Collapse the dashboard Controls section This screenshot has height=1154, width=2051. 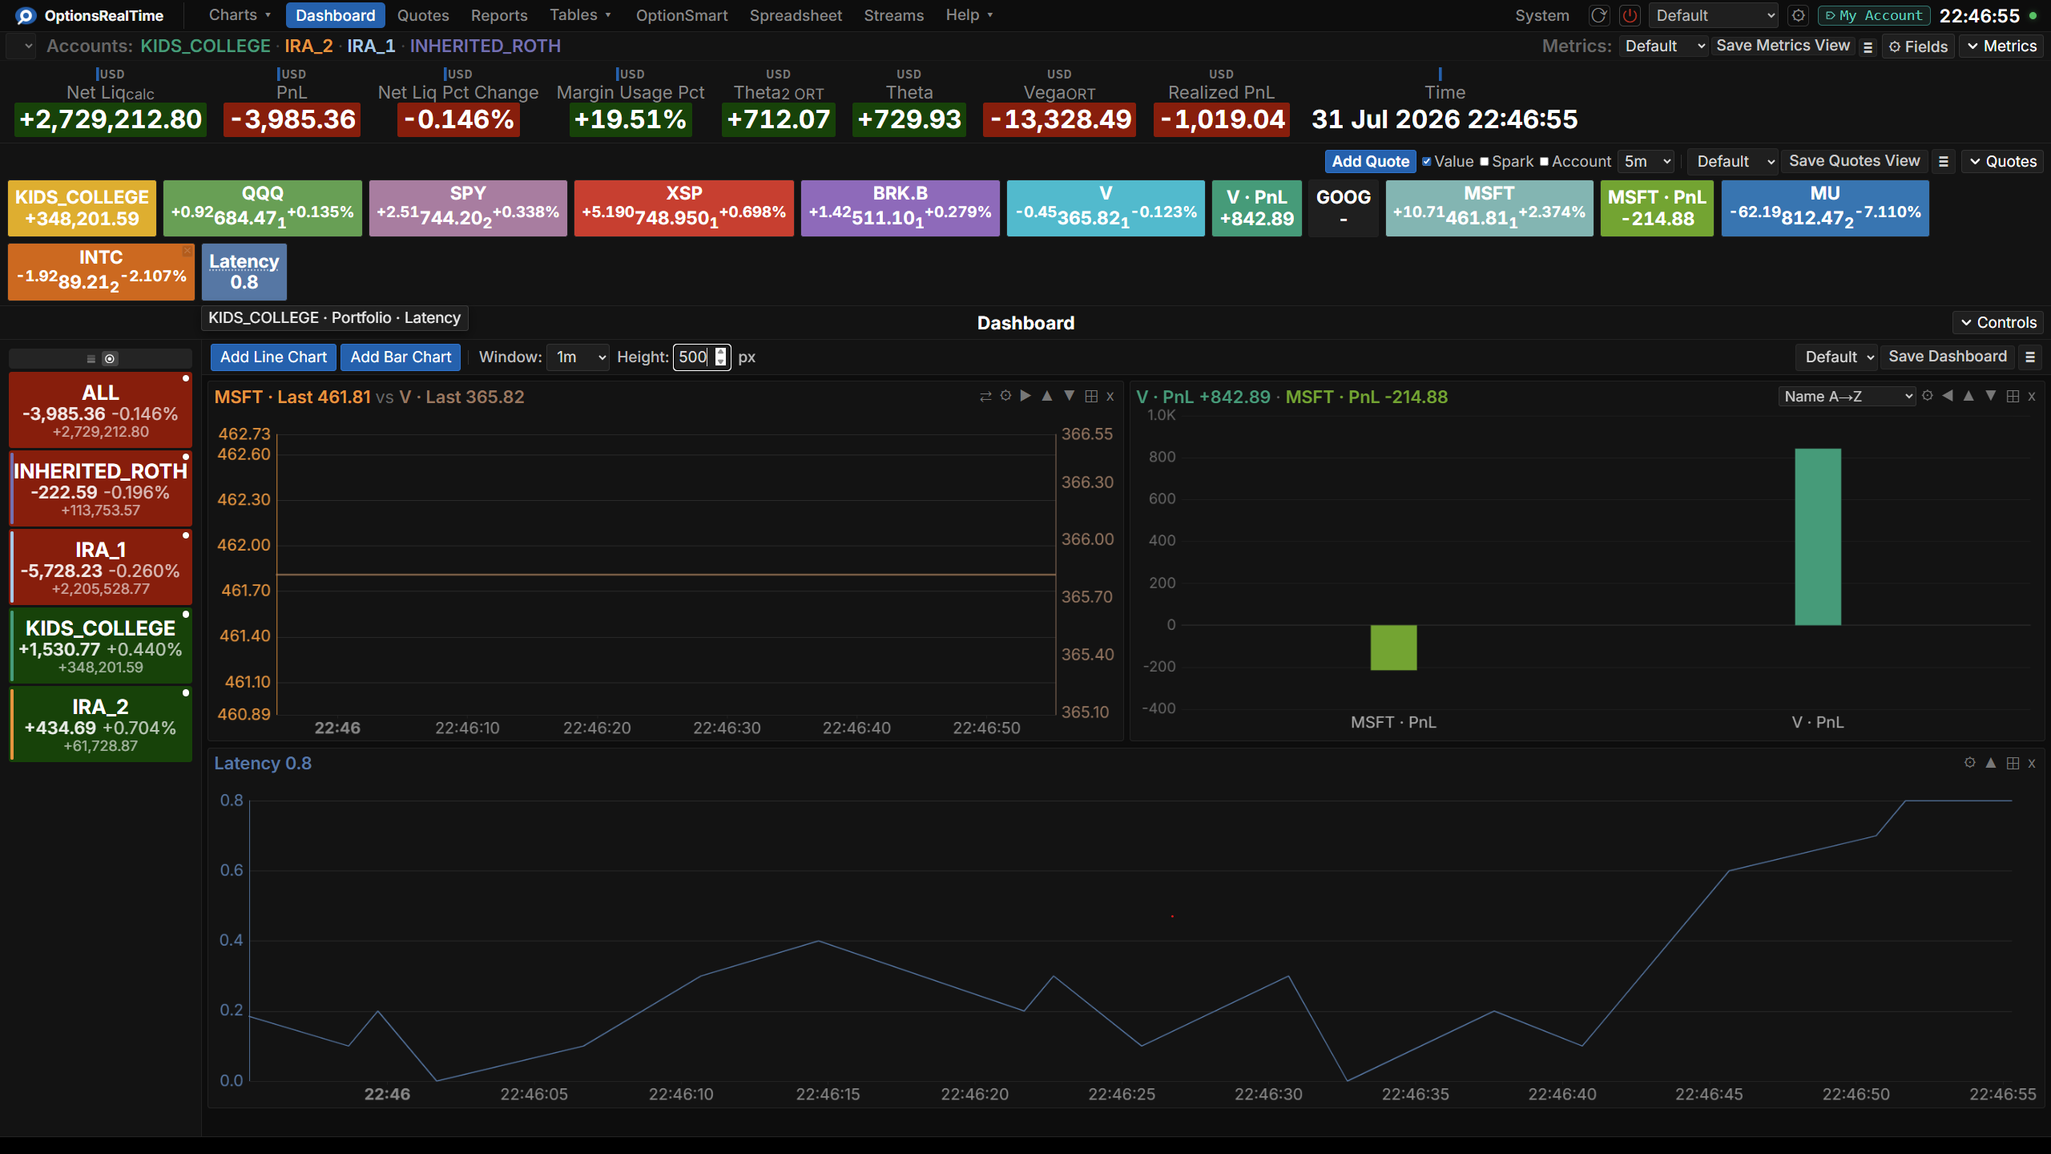point(1998,323)
